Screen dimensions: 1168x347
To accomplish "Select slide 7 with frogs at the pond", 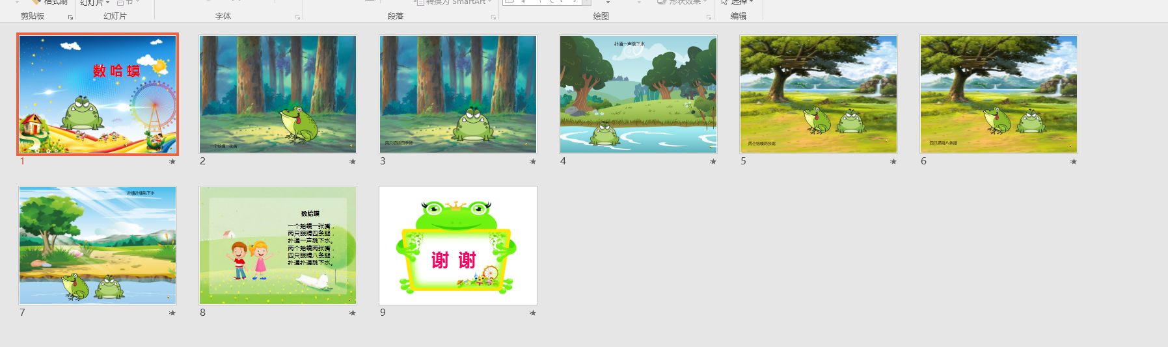I will 98,246.
